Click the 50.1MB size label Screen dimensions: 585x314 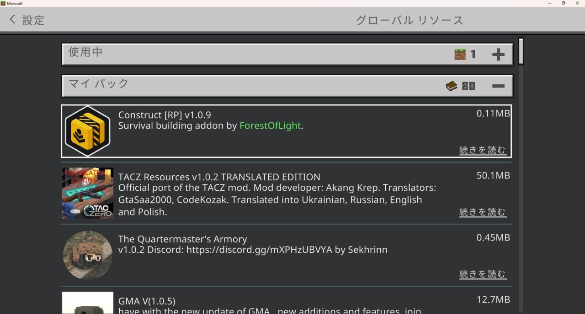point(493,176)
